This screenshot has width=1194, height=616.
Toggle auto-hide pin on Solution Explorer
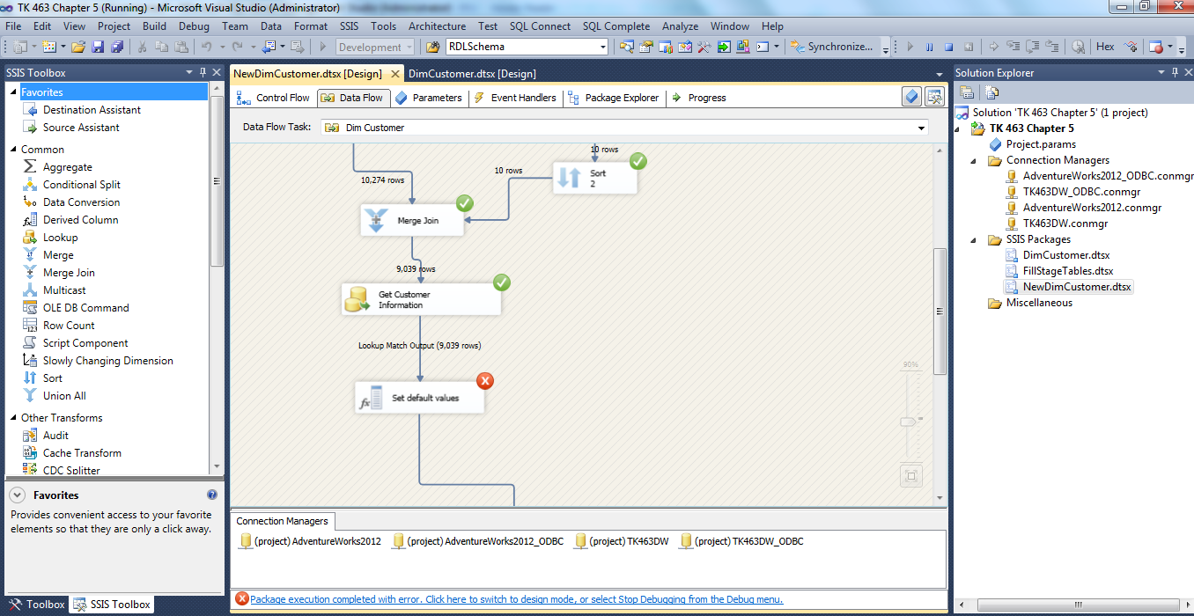(x=1175, y=72)
